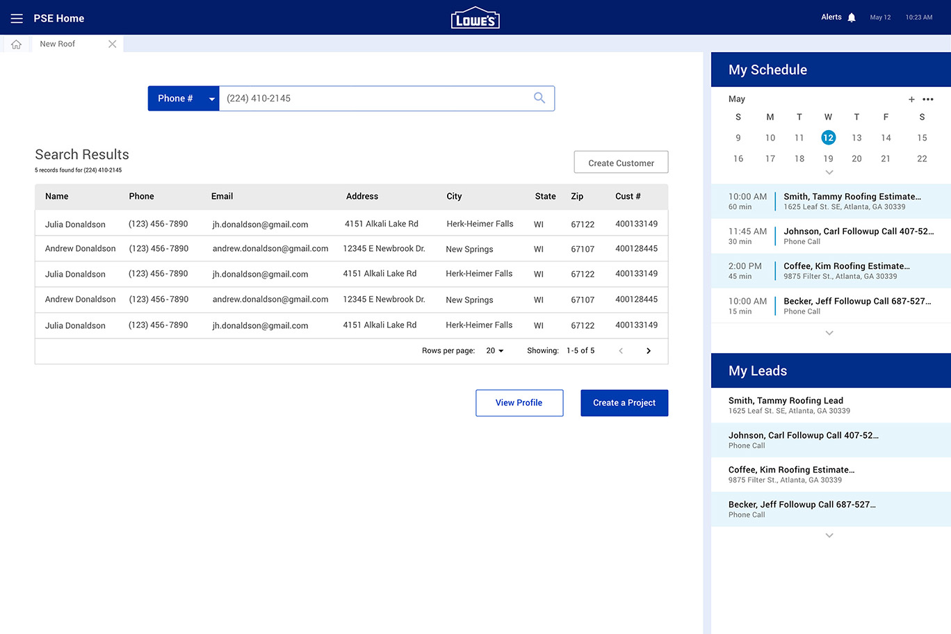951x634 pixels.
Task: Open the 11:45 AM Johnson, Carl Followup Call
Action: [831, 236]
